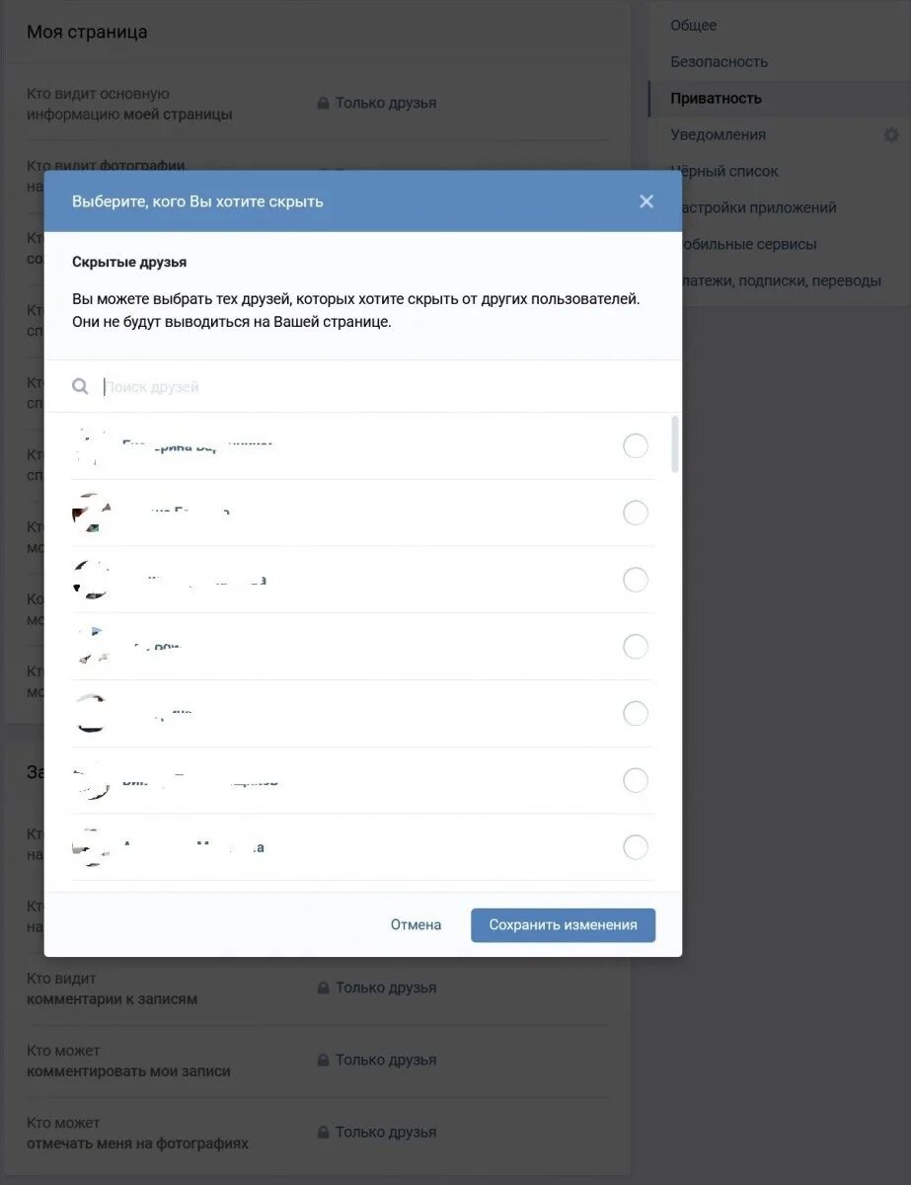This screenshot has width=911, height=1185.
Task: Close the hidden friends dialog with X
Action: pyautogui.click(x=646, y=201)
